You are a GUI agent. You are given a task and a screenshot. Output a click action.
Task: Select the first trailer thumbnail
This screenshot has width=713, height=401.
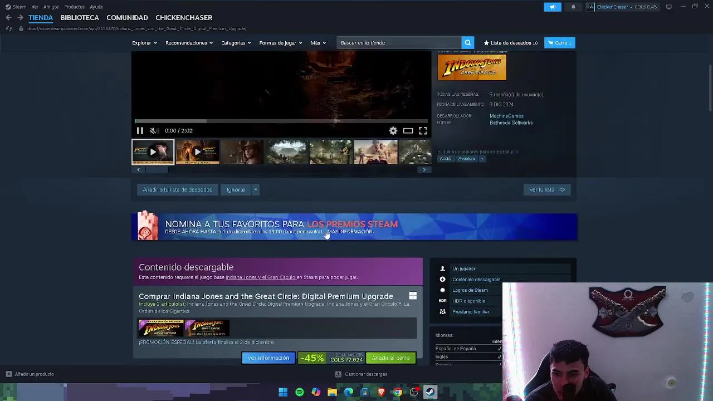[x=153, y=152]
